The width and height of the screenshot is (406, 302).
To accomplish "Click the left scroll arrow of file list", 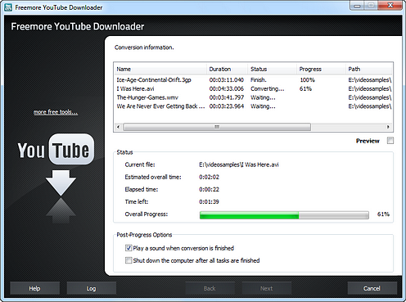I will point(118,127).
